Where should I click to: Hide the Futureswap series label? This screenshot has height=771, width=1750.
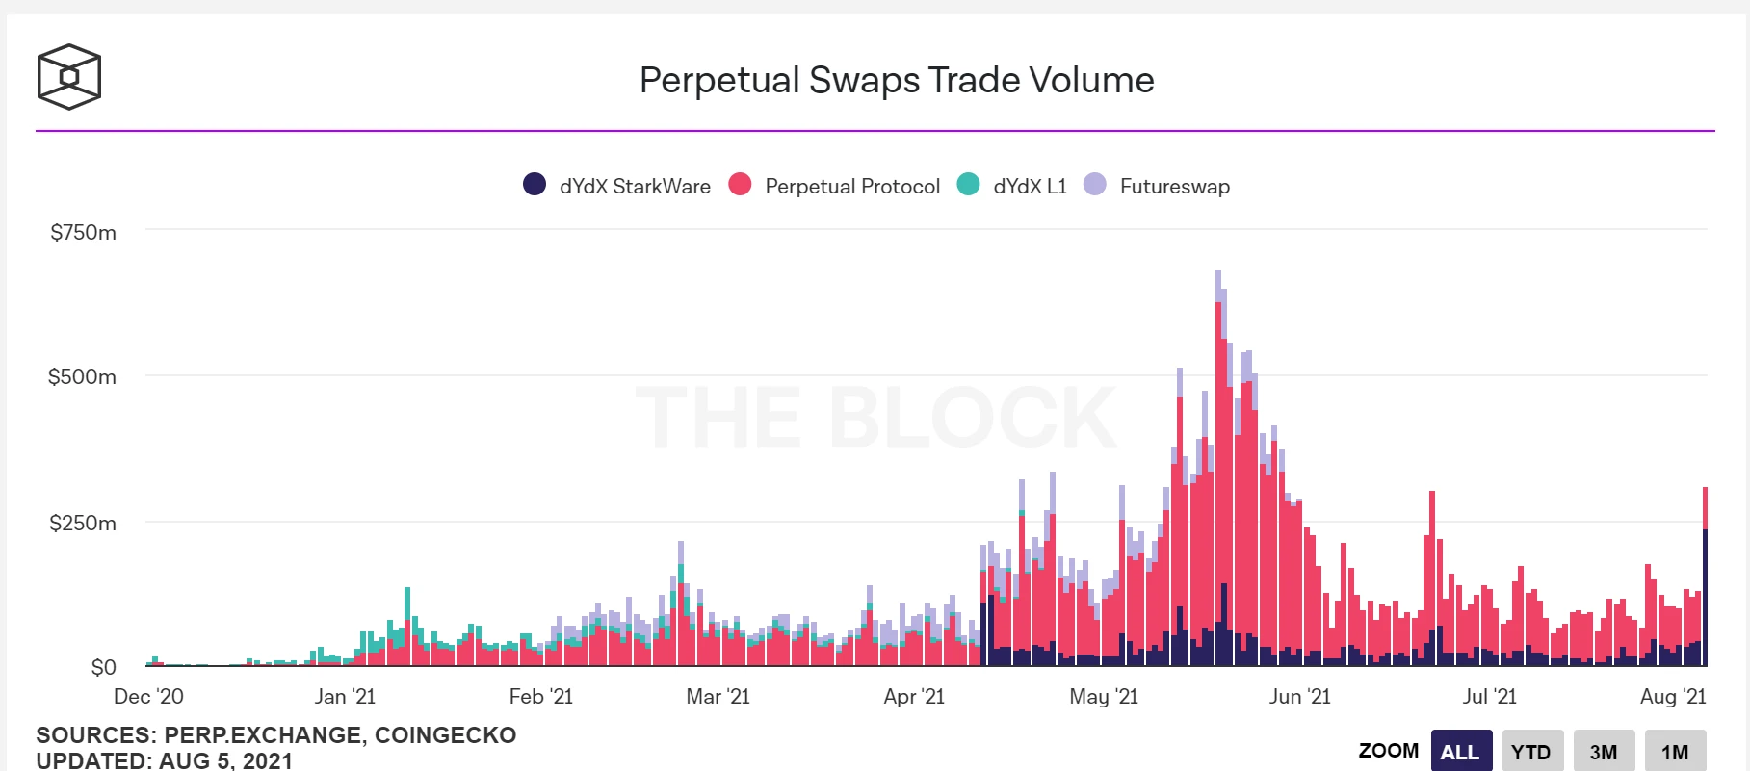coord(1175,187)
